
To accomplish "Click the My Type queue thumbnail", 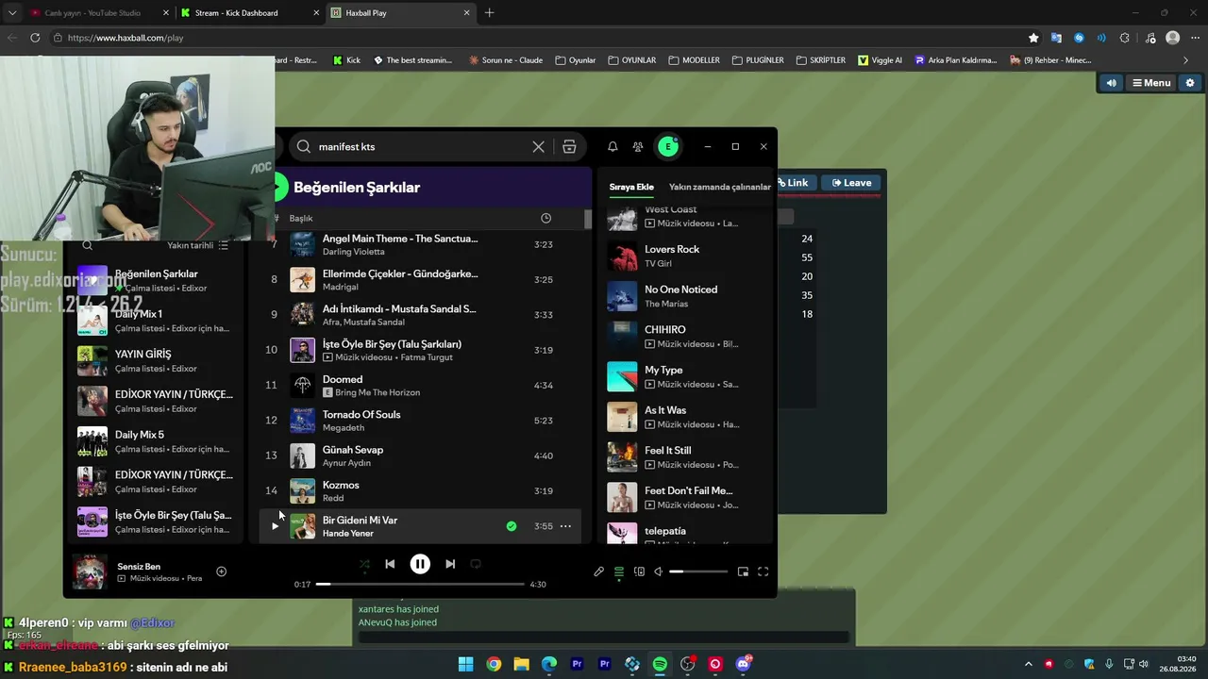I will 622,377.
